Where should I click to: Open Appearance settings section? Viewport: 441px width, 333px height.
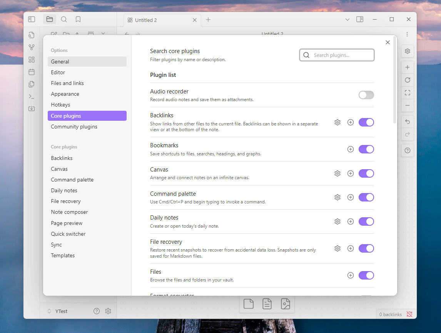(x=87, y=94)
